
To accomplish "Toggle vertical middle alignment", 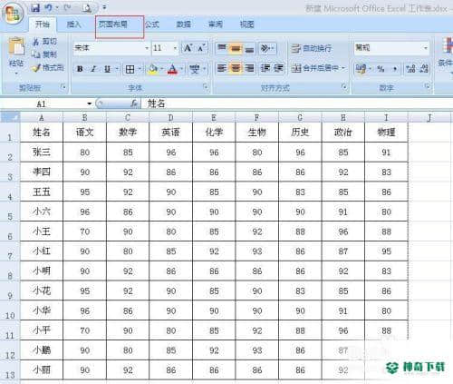I will pyautogui.click(x=236, y=48).
